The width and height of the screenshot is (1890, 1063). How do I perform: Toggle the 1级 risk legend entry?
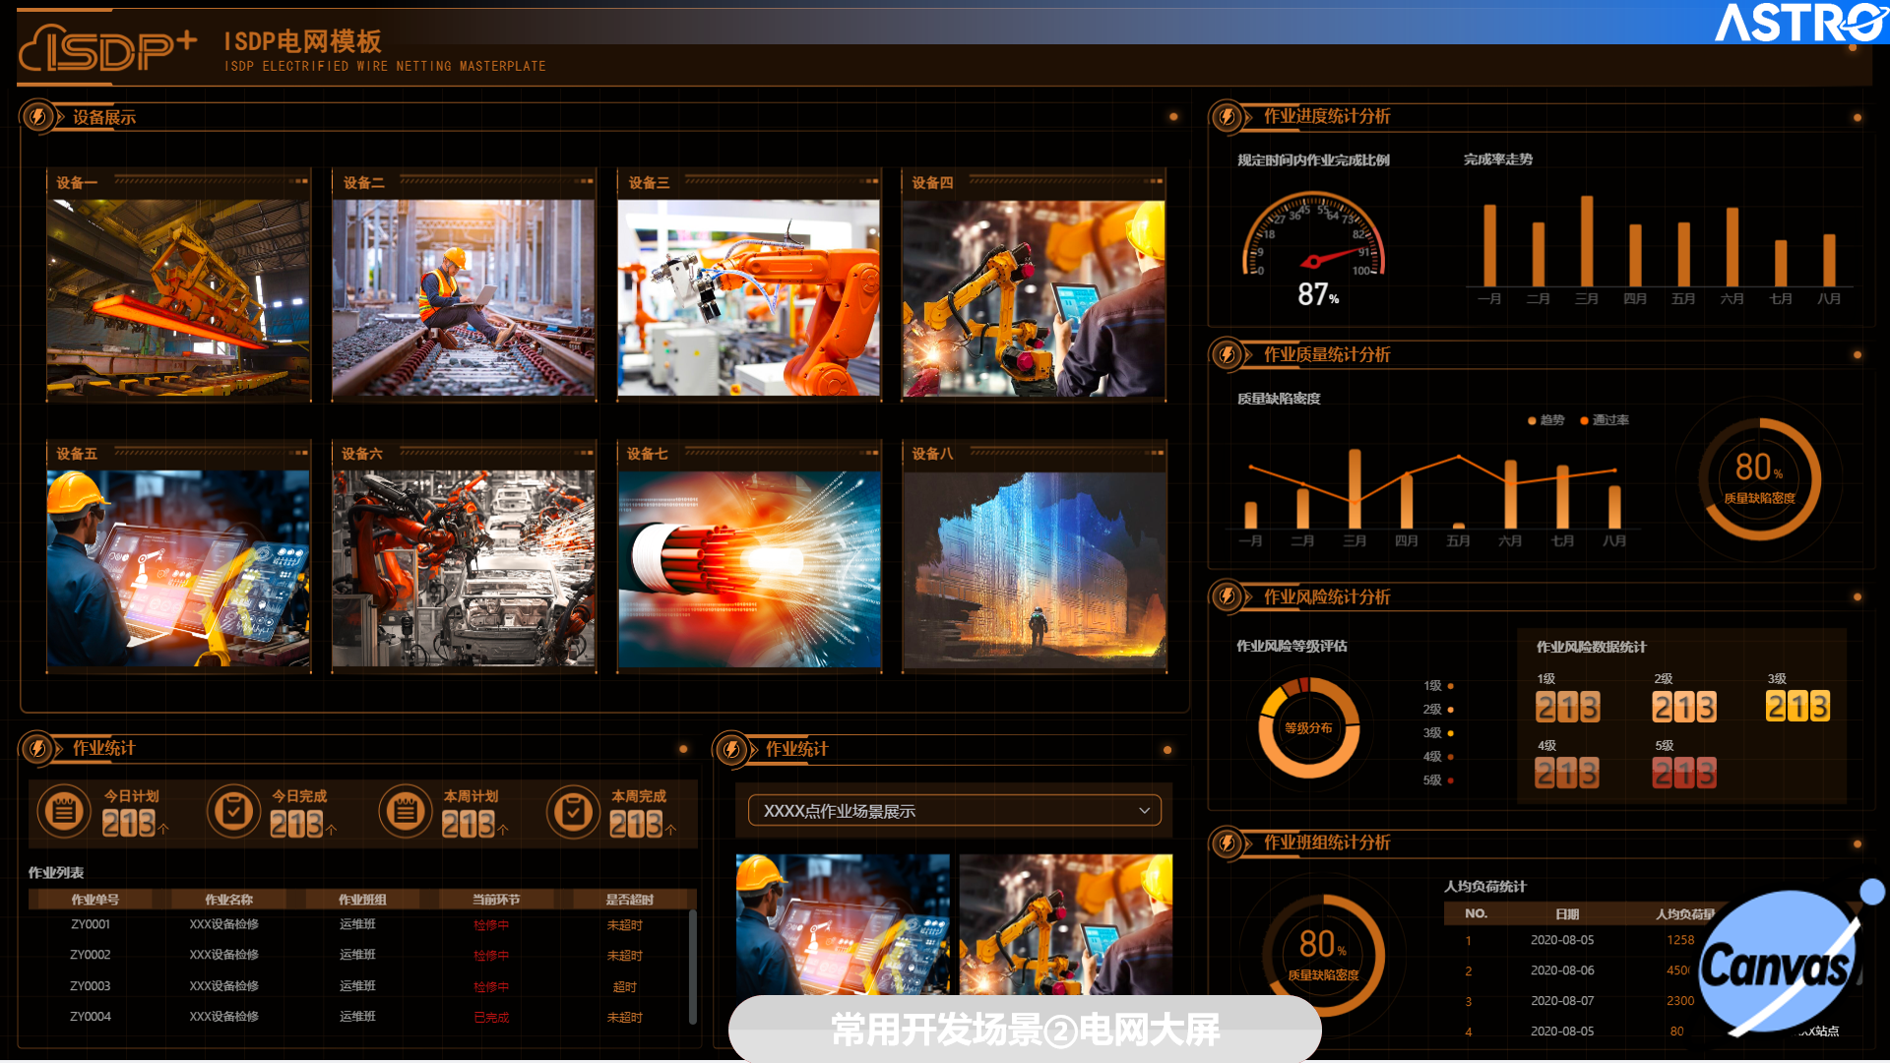coord(1437,686)
